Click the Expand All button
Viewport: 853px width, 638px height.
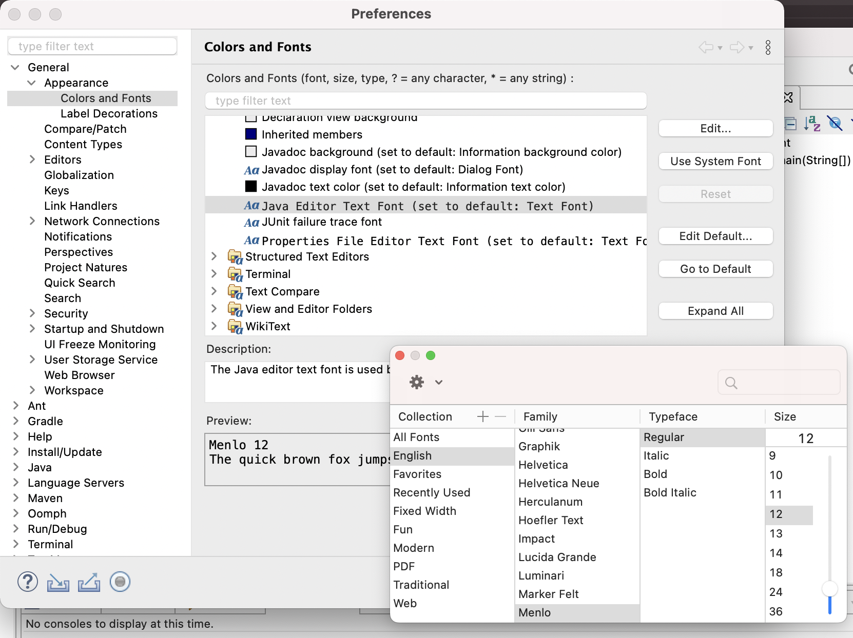(x=715, y=311)
